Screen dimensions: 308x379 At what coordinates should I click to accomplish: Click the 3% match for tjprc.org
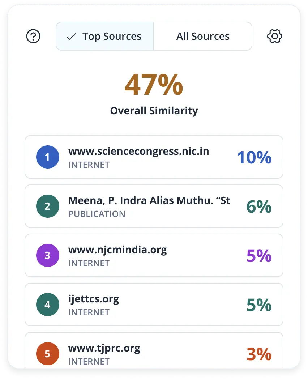coord(259,354)
